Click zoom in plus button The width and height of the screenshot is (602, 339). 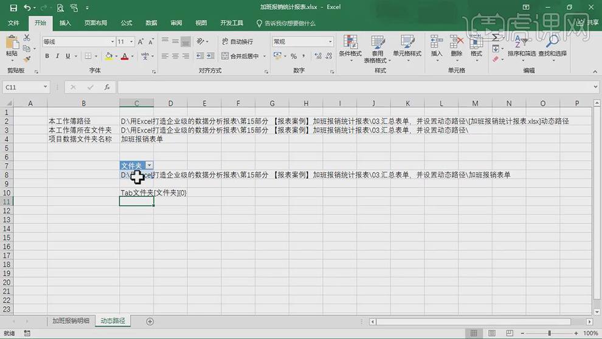[576, 334]
